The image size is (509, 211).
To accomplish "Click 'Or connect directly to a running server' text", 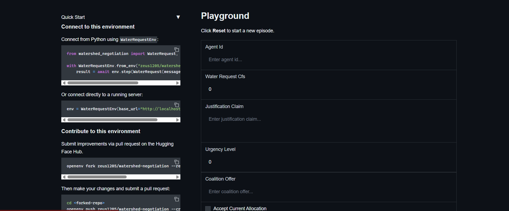I will [102, 95].
